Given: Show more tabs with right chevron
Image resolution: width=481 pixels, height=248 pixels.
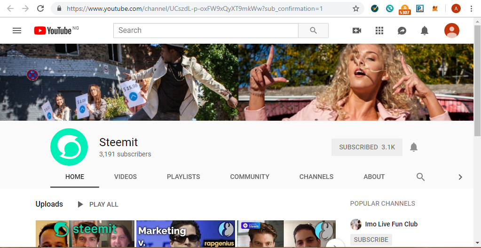Looking at the screenshot, I should [x=460, y=177].
